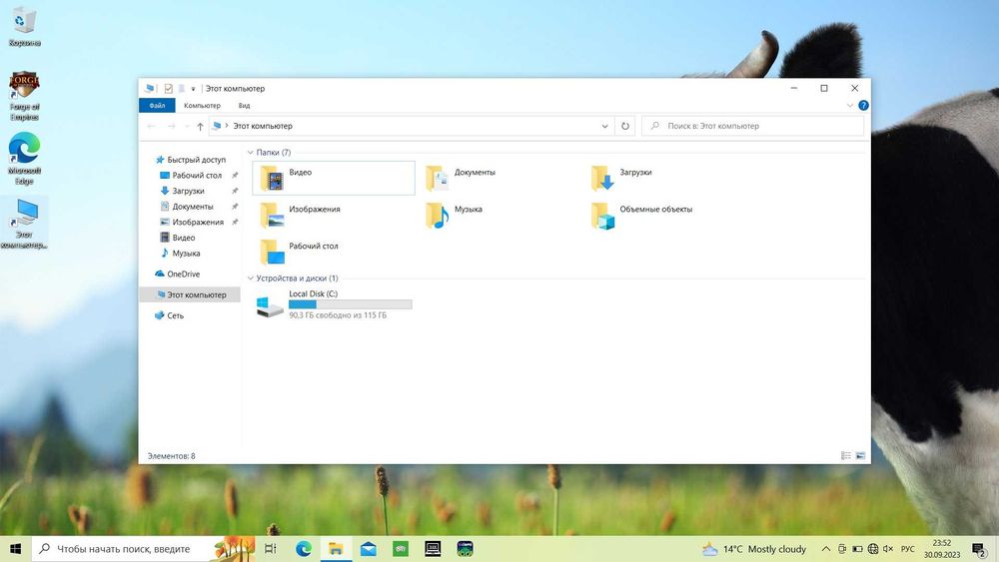Viewport: 999px width, 562px height.
Task: Select Local Disk (C:) drive icon
Action: pyautogui.click(x=270, y=306)
